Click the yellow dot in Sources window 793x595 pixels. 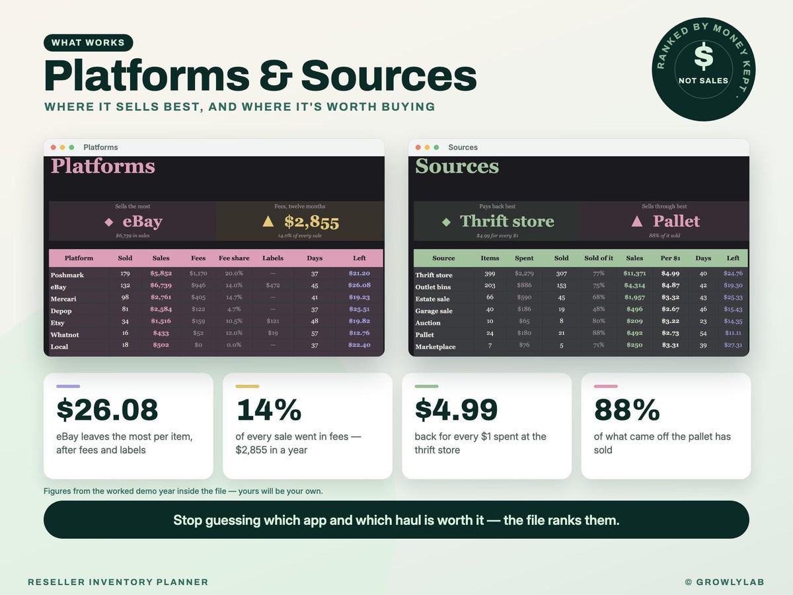(427, 147)
